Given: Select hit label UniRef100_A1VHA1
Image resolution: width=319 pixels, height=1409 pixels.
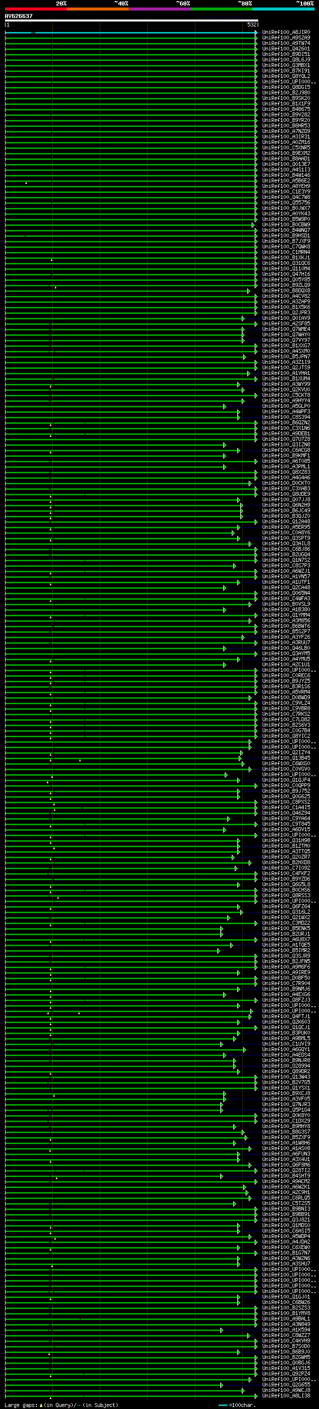Looking at the screenshot, I should 286,373.
